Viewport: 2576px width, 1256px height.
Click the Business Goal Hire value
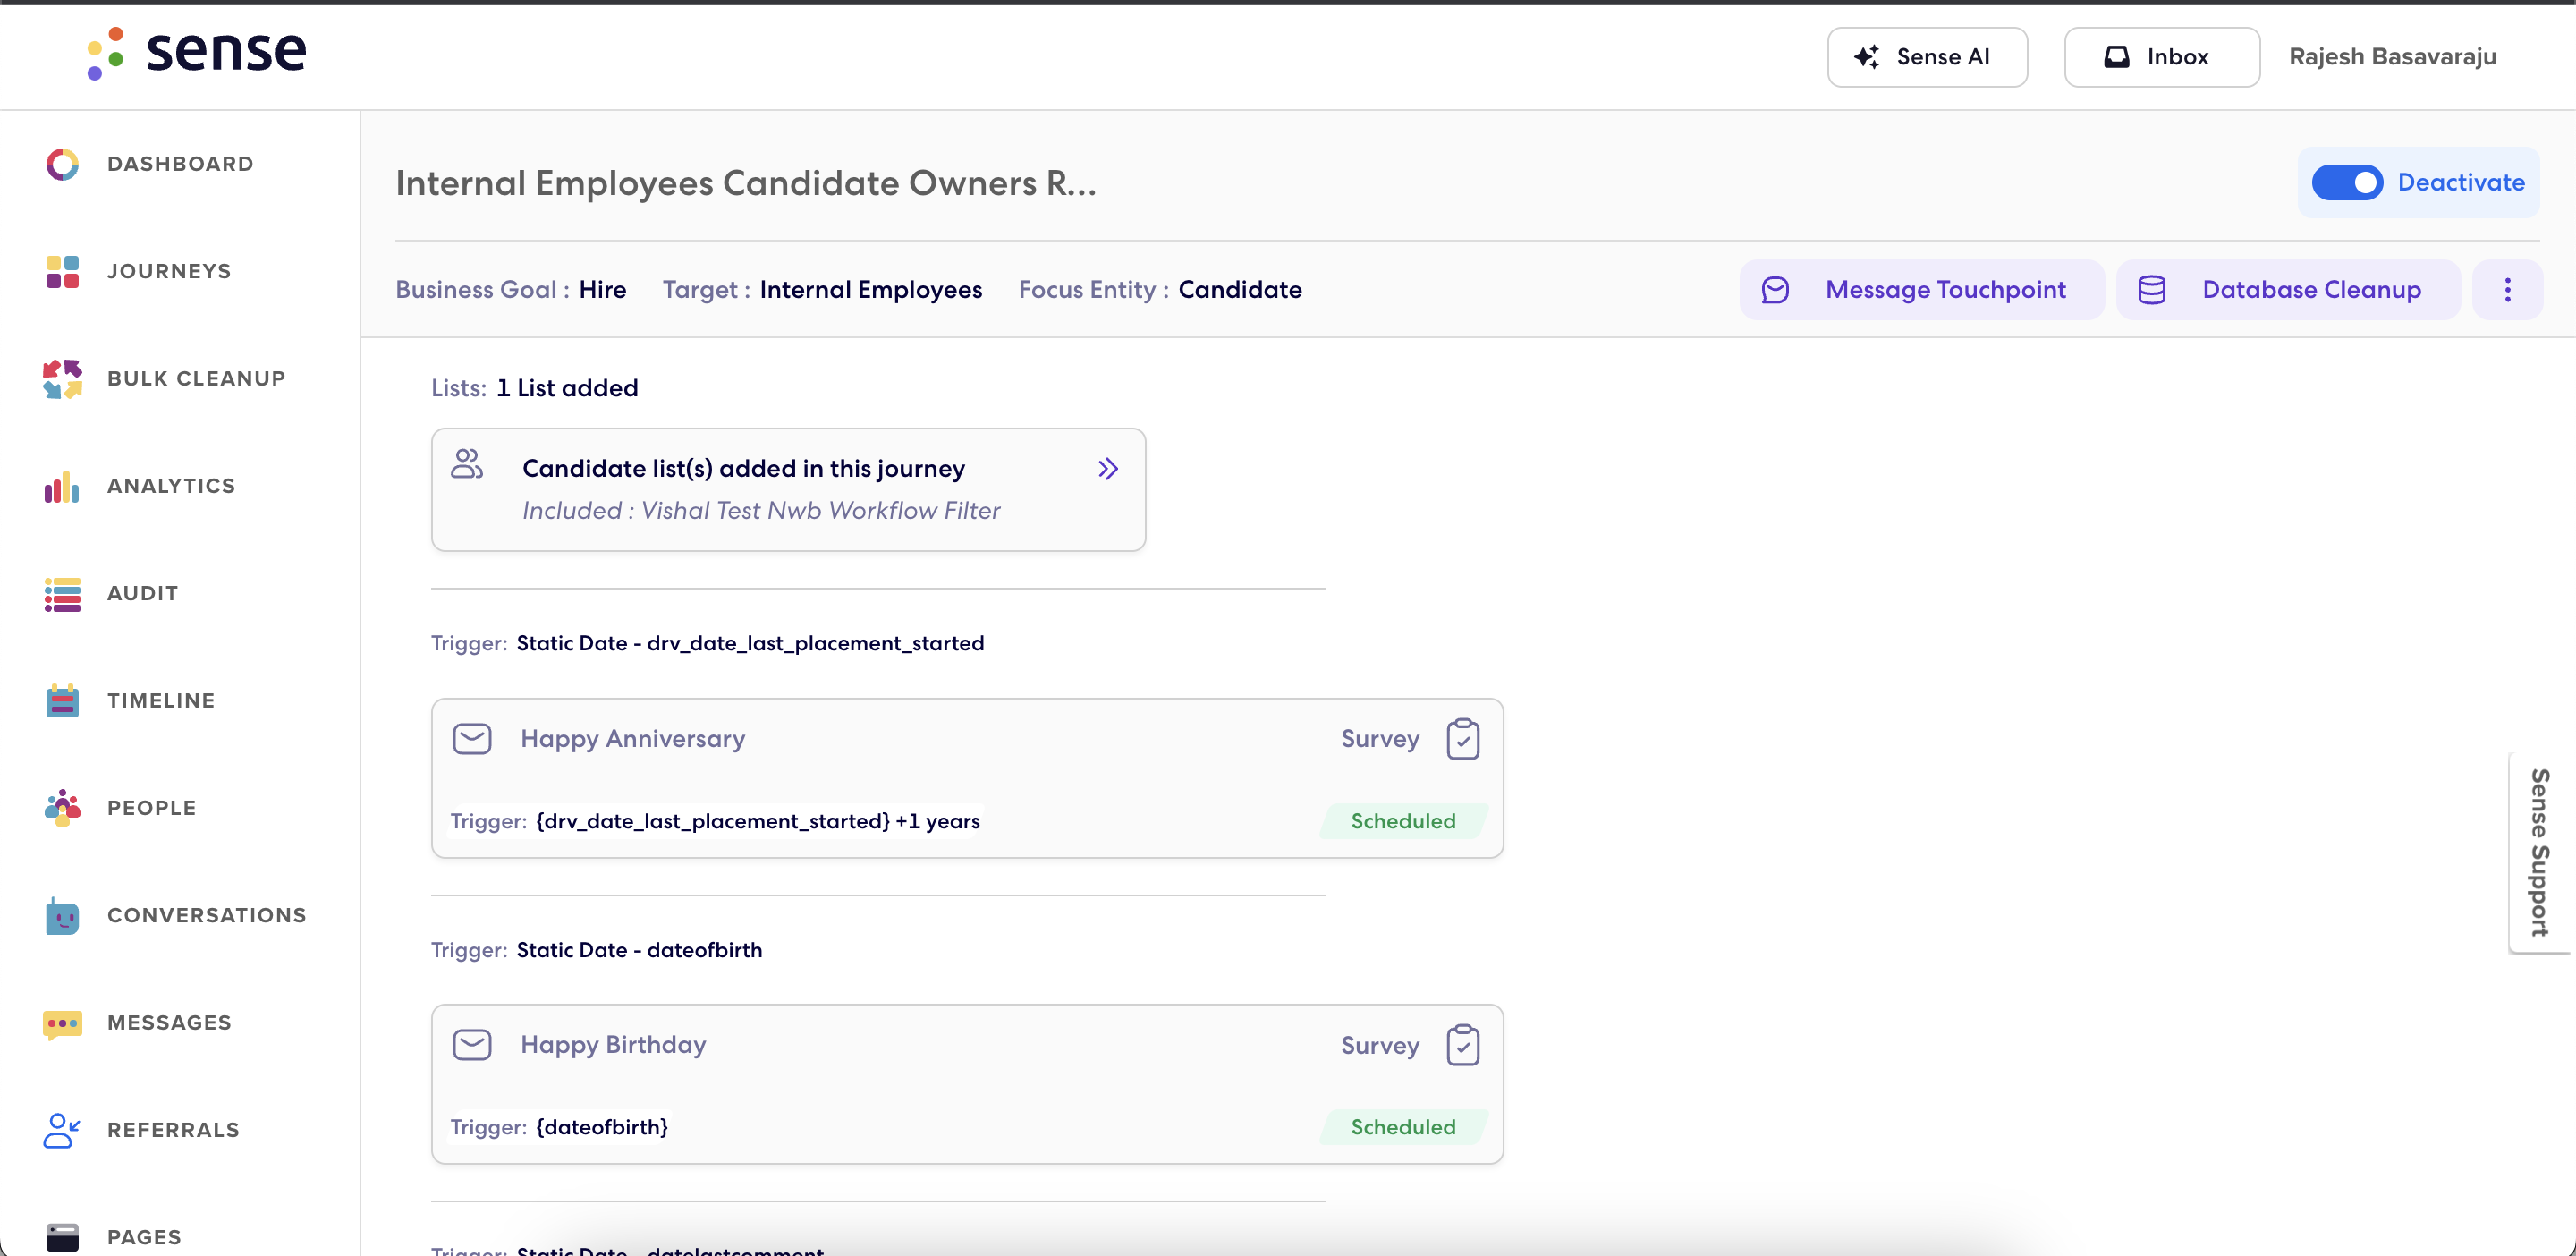tap(603, 290)
